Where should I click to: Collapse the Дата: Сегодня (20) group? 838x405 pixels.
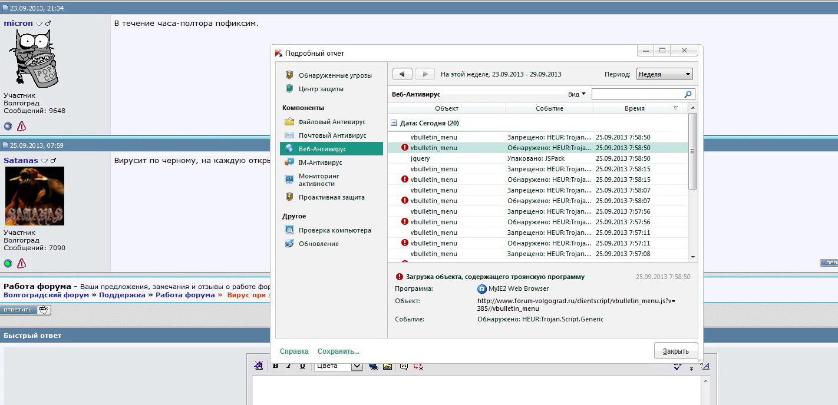[x=394, y=123]
